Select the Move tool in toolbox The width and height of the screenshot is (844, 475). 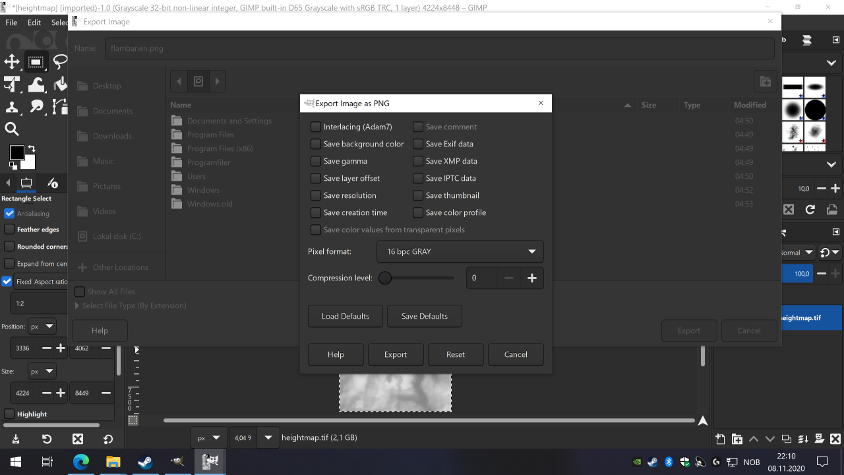click(x=12, y=62)
